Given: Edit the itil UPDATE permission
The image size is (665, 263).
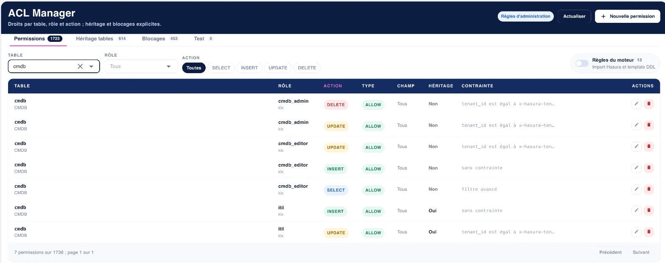Looking at the screenshot, I should (x=636, y=232).
